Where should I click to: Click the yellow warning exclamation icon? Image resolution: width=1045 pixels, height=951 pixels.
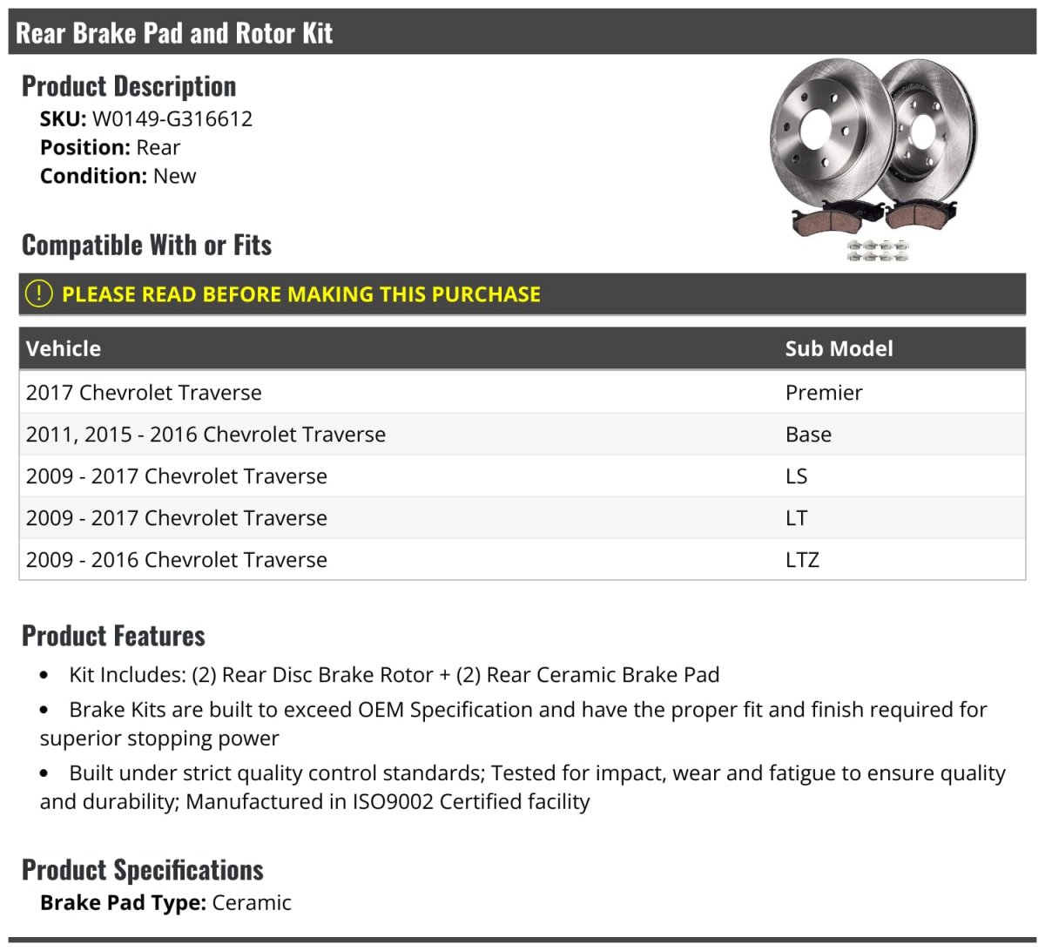pos(39,293)
